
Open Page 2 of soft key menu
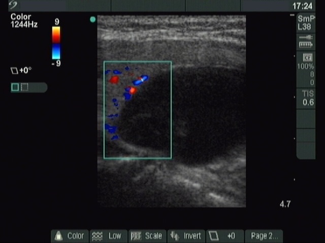click(264, 236)
